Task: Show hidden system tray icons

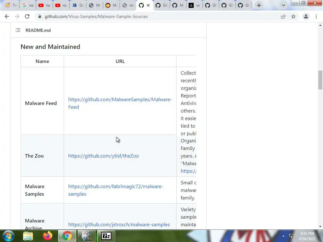Action: 284,236
